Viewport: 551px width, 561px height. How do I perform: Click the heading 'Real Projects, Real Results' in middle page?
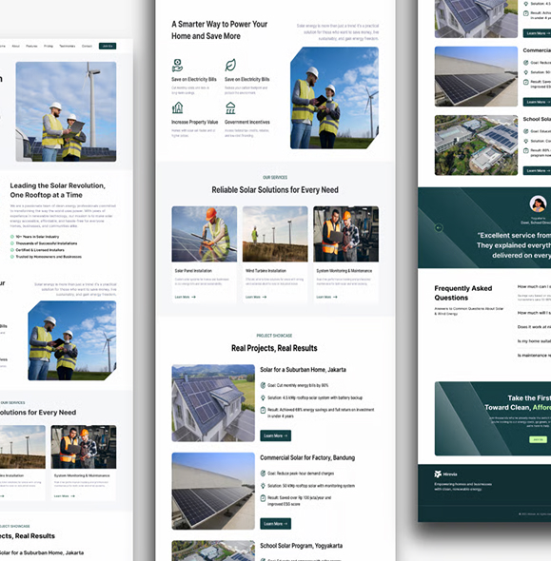coord(274,348)
